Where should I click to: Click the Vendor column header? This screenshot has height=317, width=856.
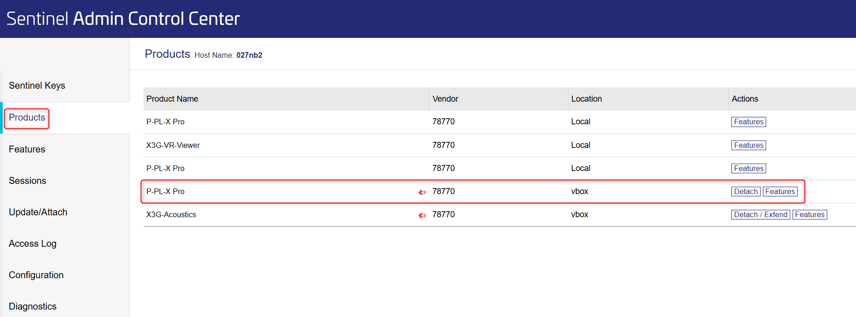click(x=445, y=99)
